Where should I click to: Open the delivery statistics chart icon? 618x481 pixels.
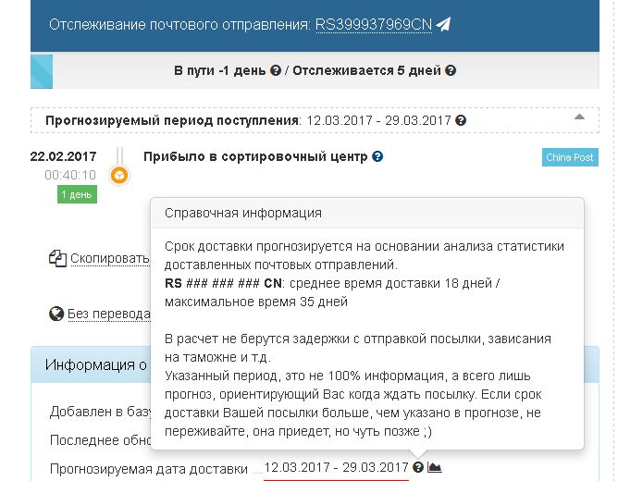click(x=434, y=467)
